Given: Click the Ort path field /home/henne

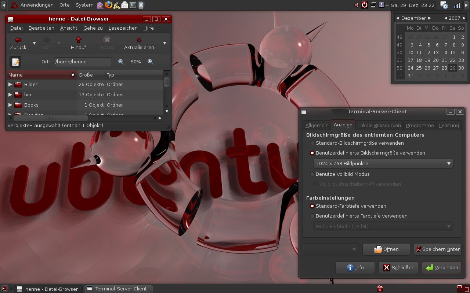Looking at the screenshot, I should click(83, 62).
